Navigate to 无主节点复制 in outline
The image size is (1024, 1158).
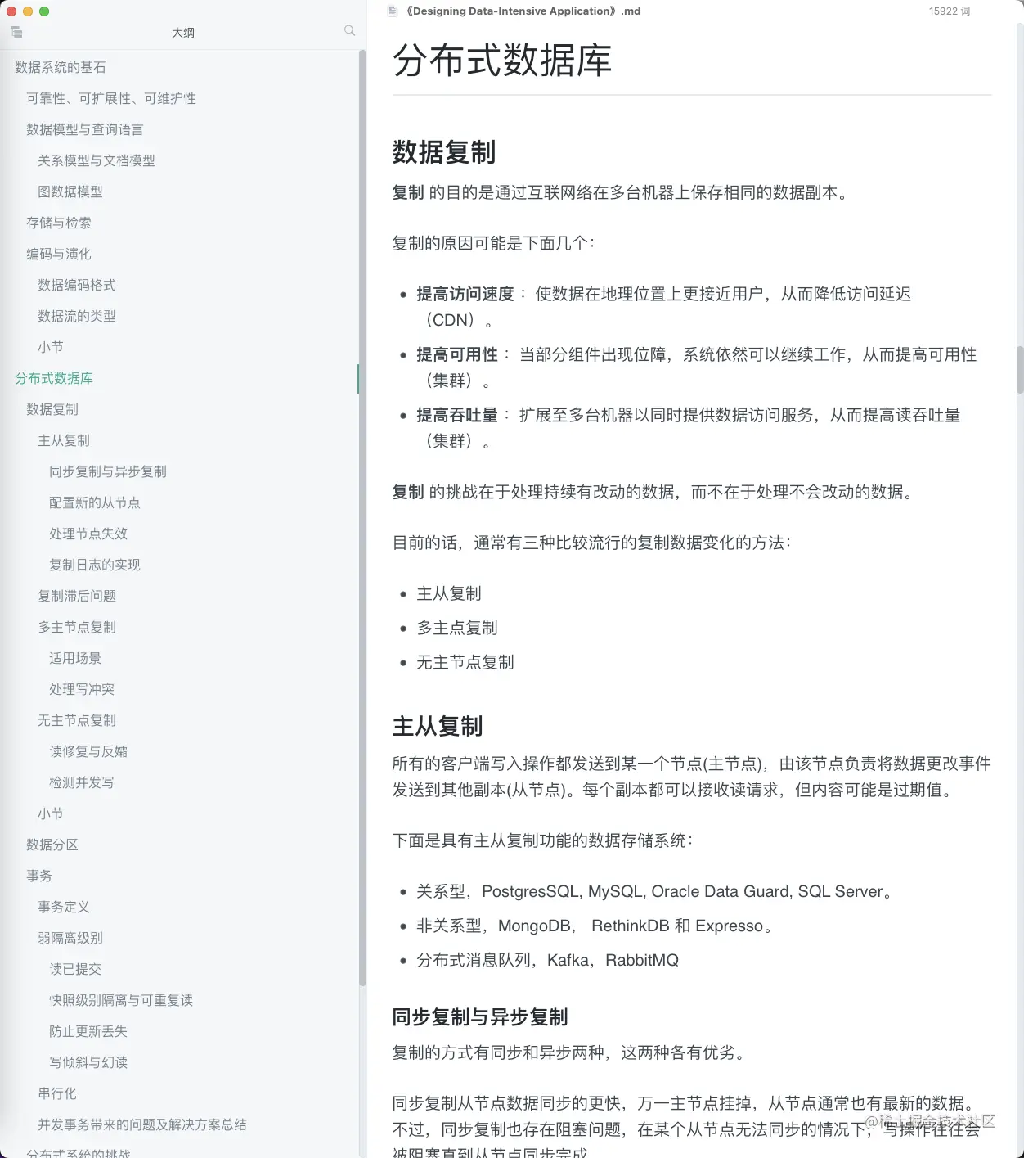77,720
